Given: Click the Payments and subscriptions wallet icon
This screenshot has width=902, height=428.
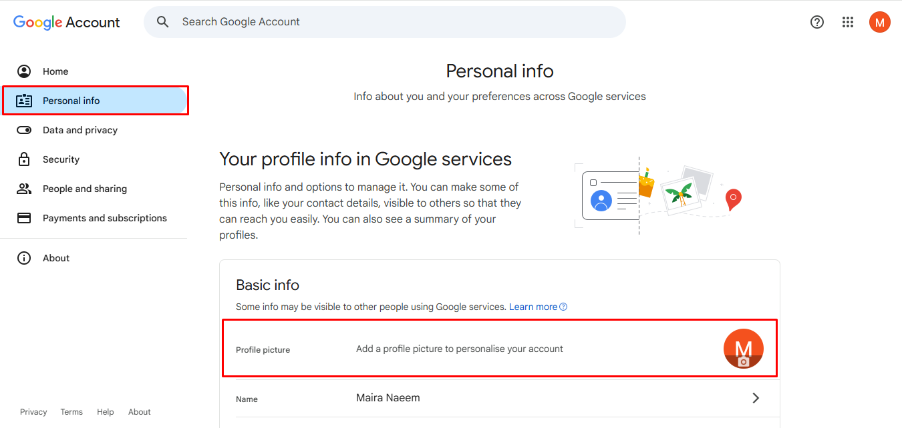Looking at the screenshot, I should pos(24,217).
